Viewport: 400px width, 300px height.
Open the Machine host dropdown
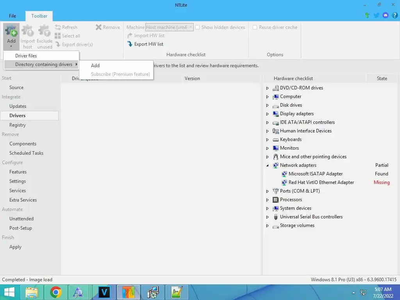(170, 27)
